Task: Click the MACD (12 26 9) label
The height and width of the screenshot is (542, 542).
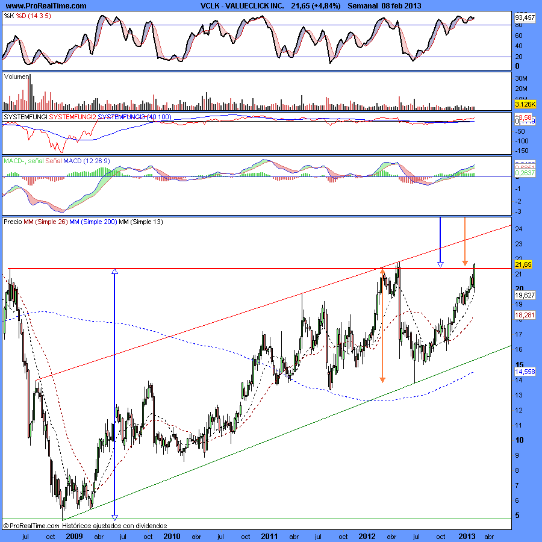Action: [x=86, y=161]
